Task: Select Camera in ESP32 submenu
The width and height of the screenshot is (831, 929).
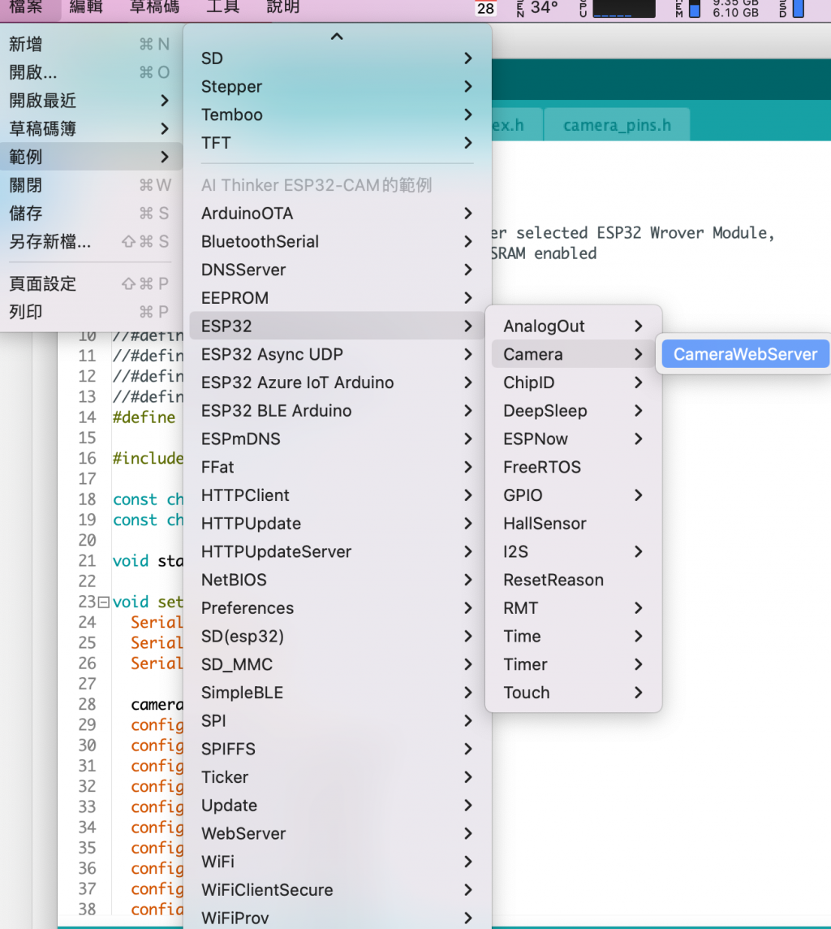Action: tap(573, 354)
